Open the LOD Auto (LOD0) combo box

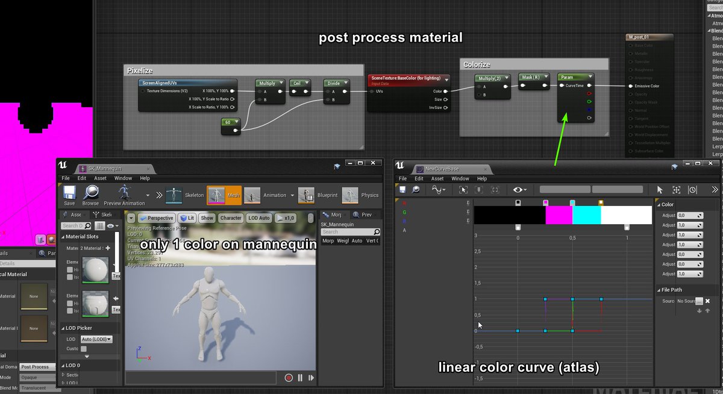[96, 339]
